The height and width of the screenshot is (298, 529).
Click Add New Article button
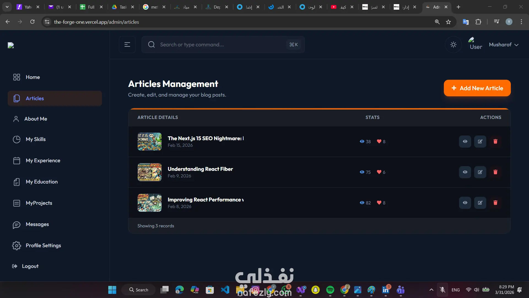477,88
